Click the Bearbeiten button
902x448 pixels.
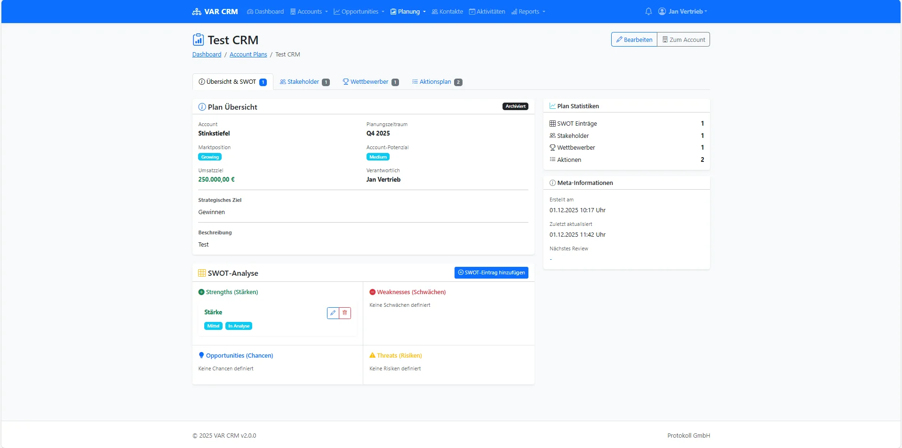pyautogui.click(x=633, y=39)
